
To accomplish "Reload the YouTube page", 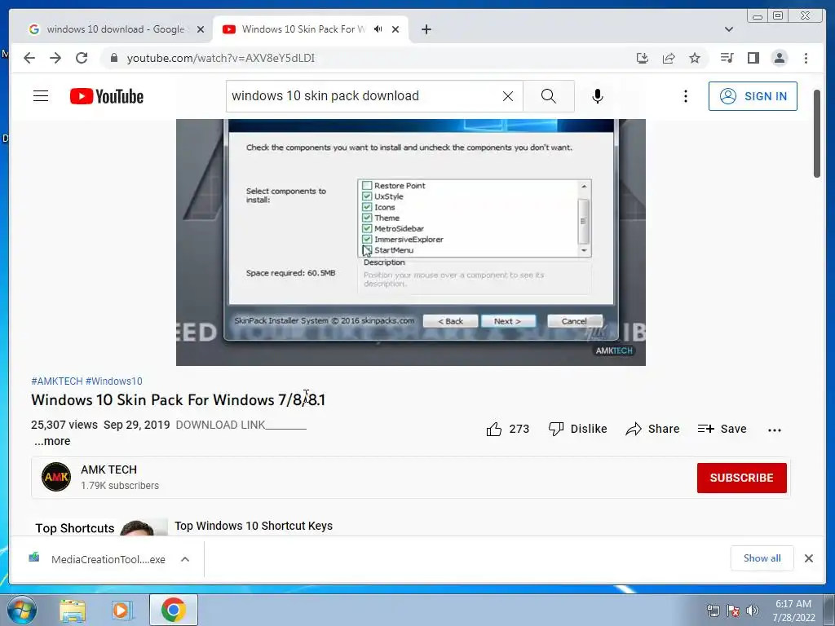I will tap(82, 58).
